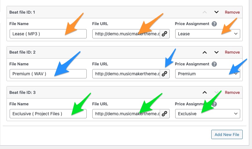
Task: Click the Beat file 1 URL text field
Action: click(x=126, y=34)
